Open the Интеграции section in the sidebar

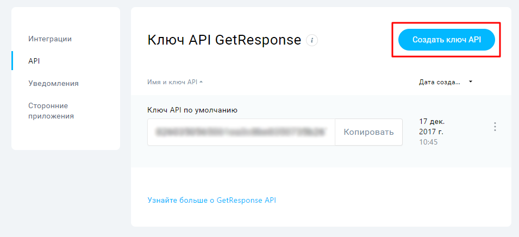point(50,39)
